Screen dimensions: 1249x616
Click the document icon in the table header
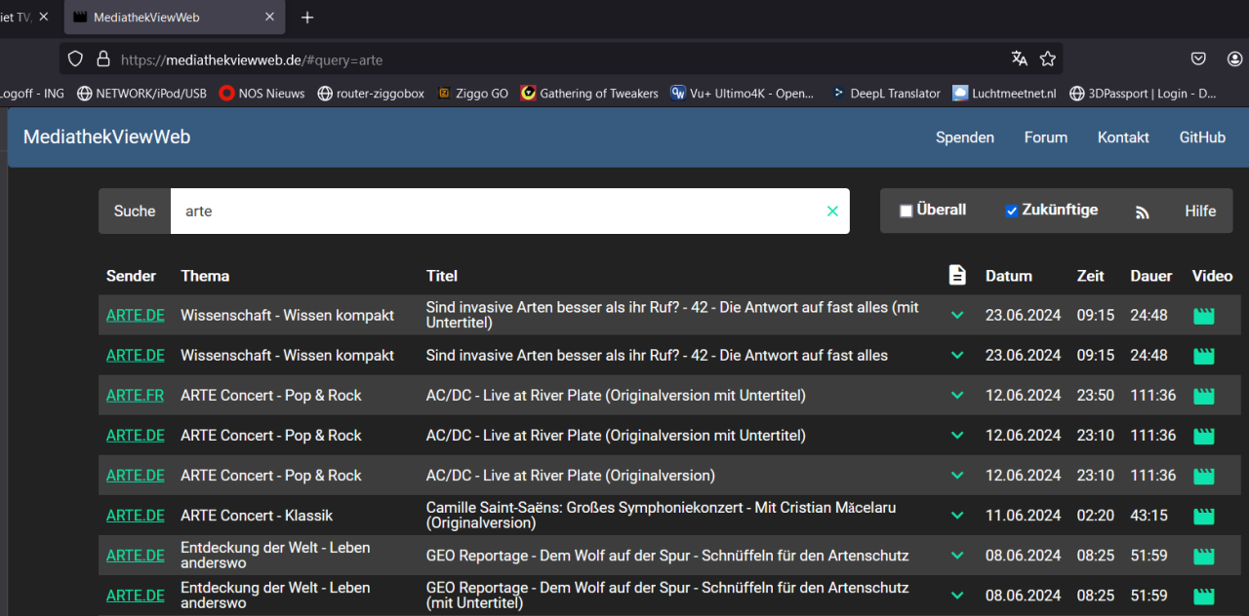pos(957,275)
